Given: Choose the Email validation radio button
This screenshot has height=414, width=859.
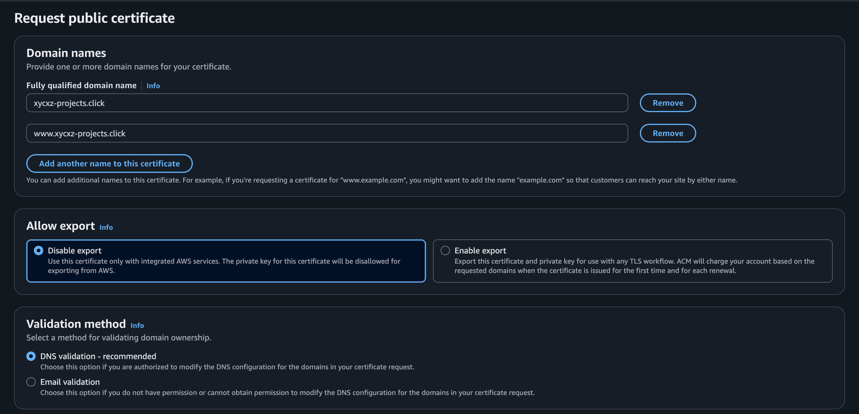Looking at the screenshot, I should point(31,382).
